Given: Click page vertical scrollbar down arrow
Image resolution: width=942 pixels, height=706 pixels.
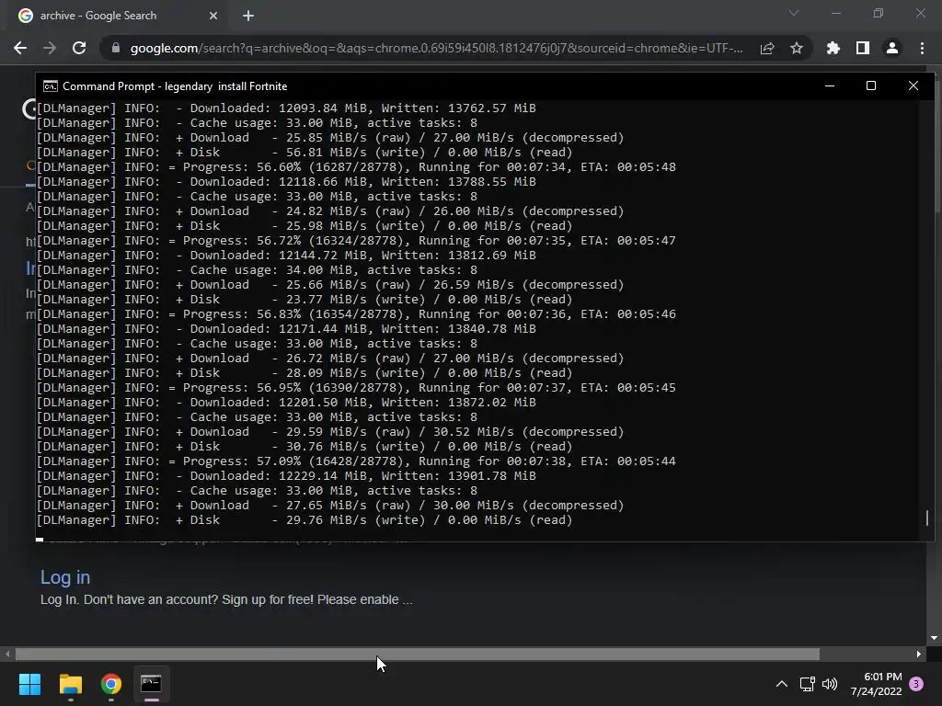Looking at the screenshot, I should click(935, 638).
